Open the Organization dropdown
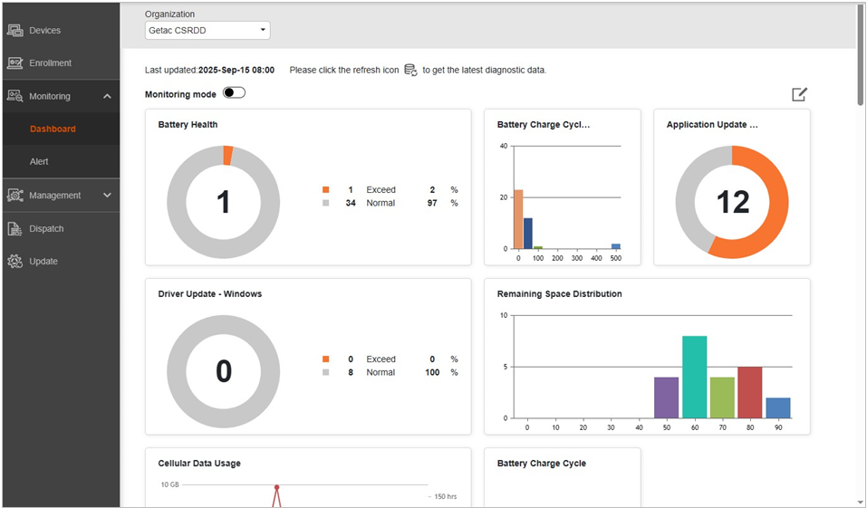 [x=207, y=31]
